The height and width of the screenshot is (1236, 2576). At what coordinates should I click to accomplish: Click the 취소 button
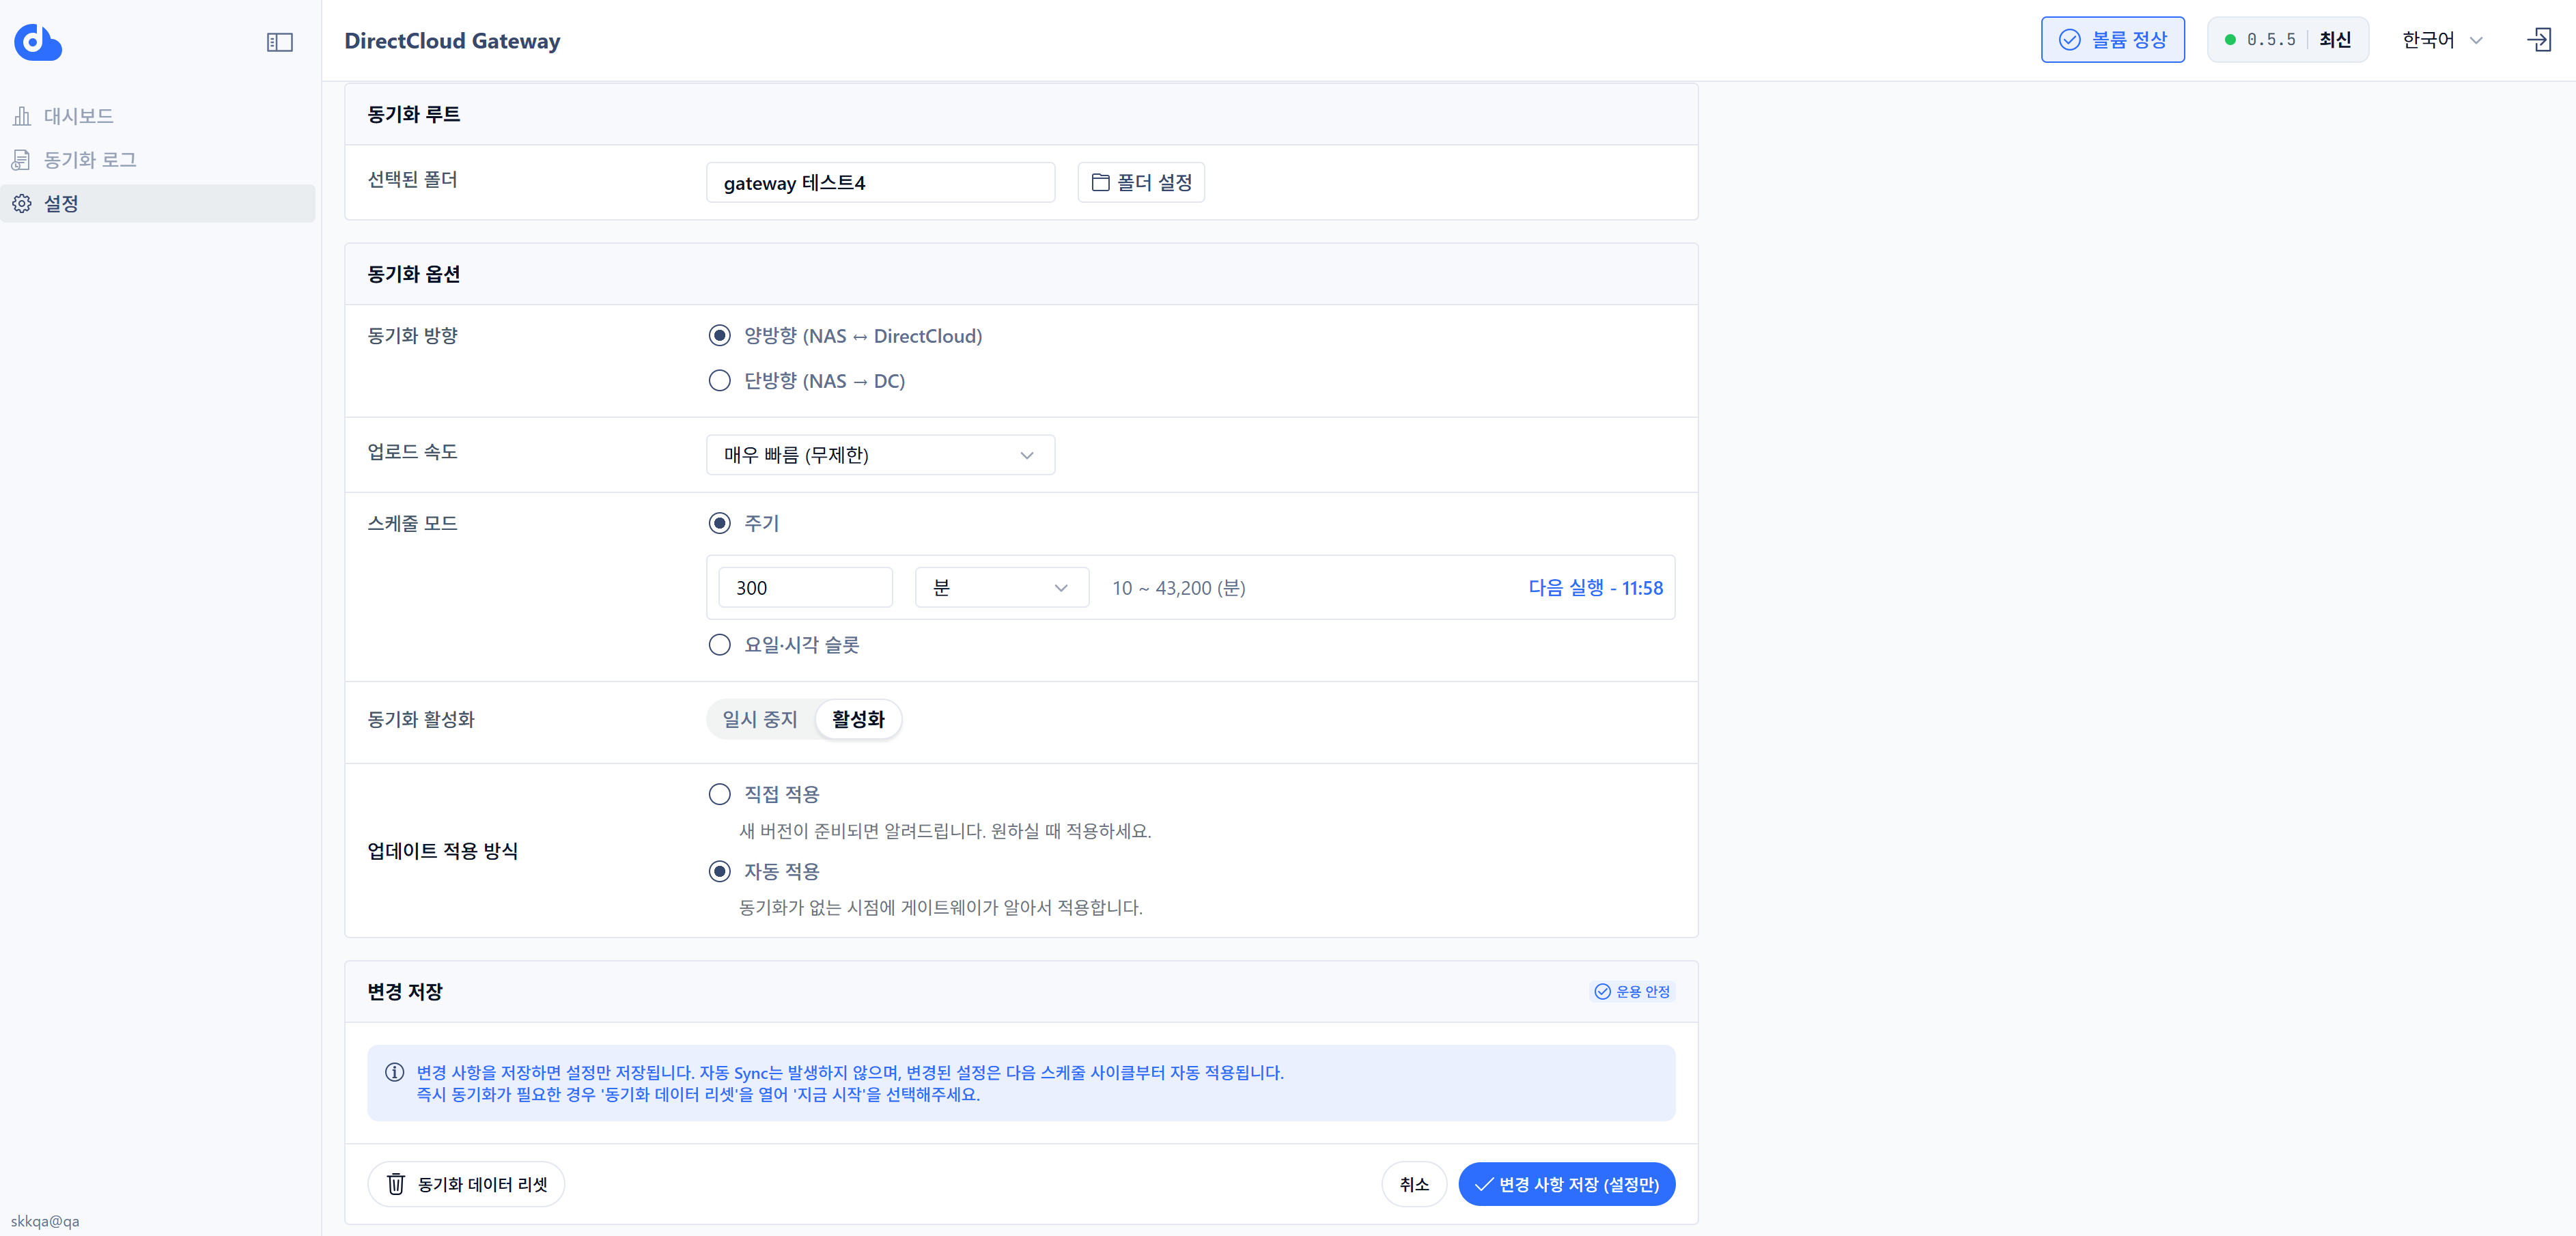(1414, 1185)
